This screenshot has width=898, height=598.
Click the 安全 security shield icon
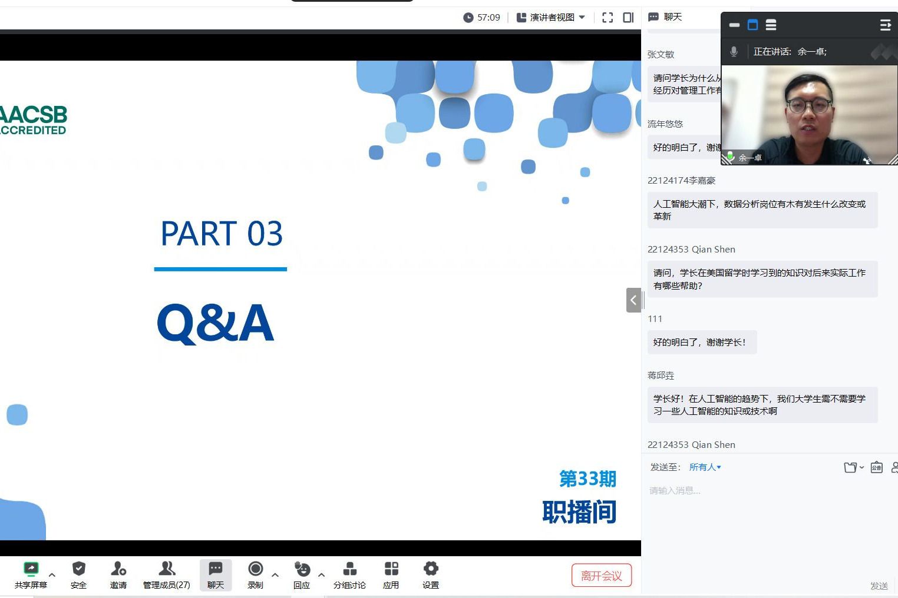coord(78,574)
